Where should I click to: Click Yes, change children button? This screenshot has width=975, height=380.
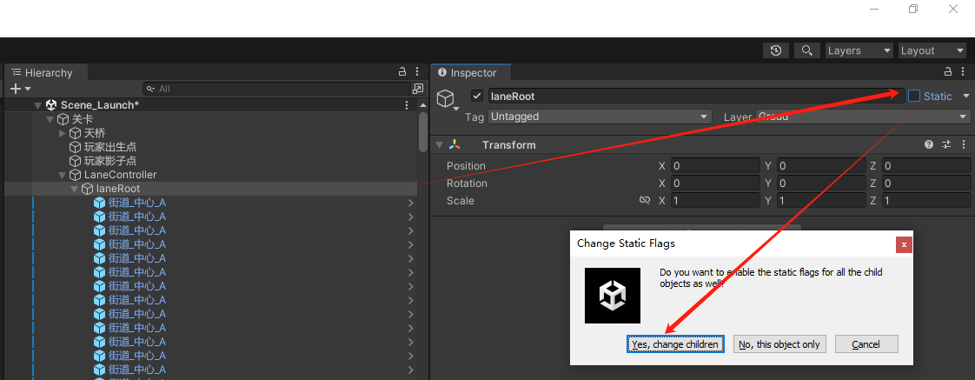(675, 344)
